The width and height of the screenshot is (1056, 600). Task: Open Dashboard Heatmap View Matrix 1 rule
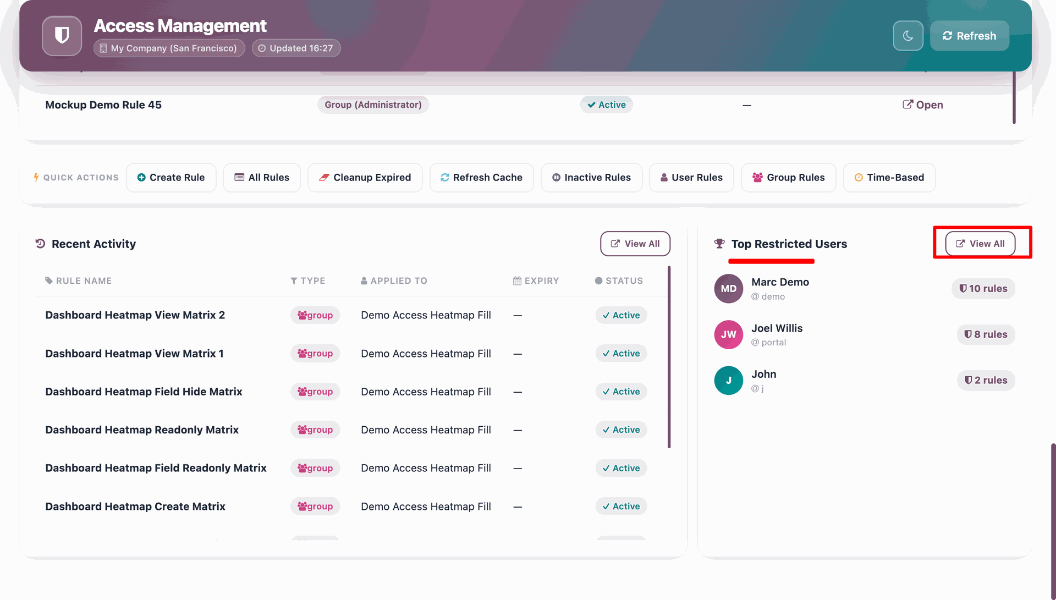click(x=134, y=353)
